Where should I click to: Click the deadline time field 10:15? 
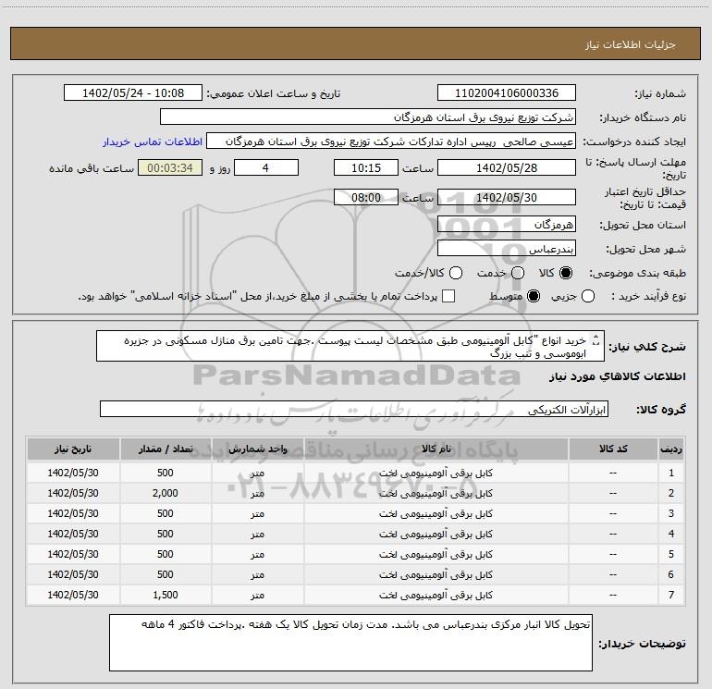[x=366, y=167]
